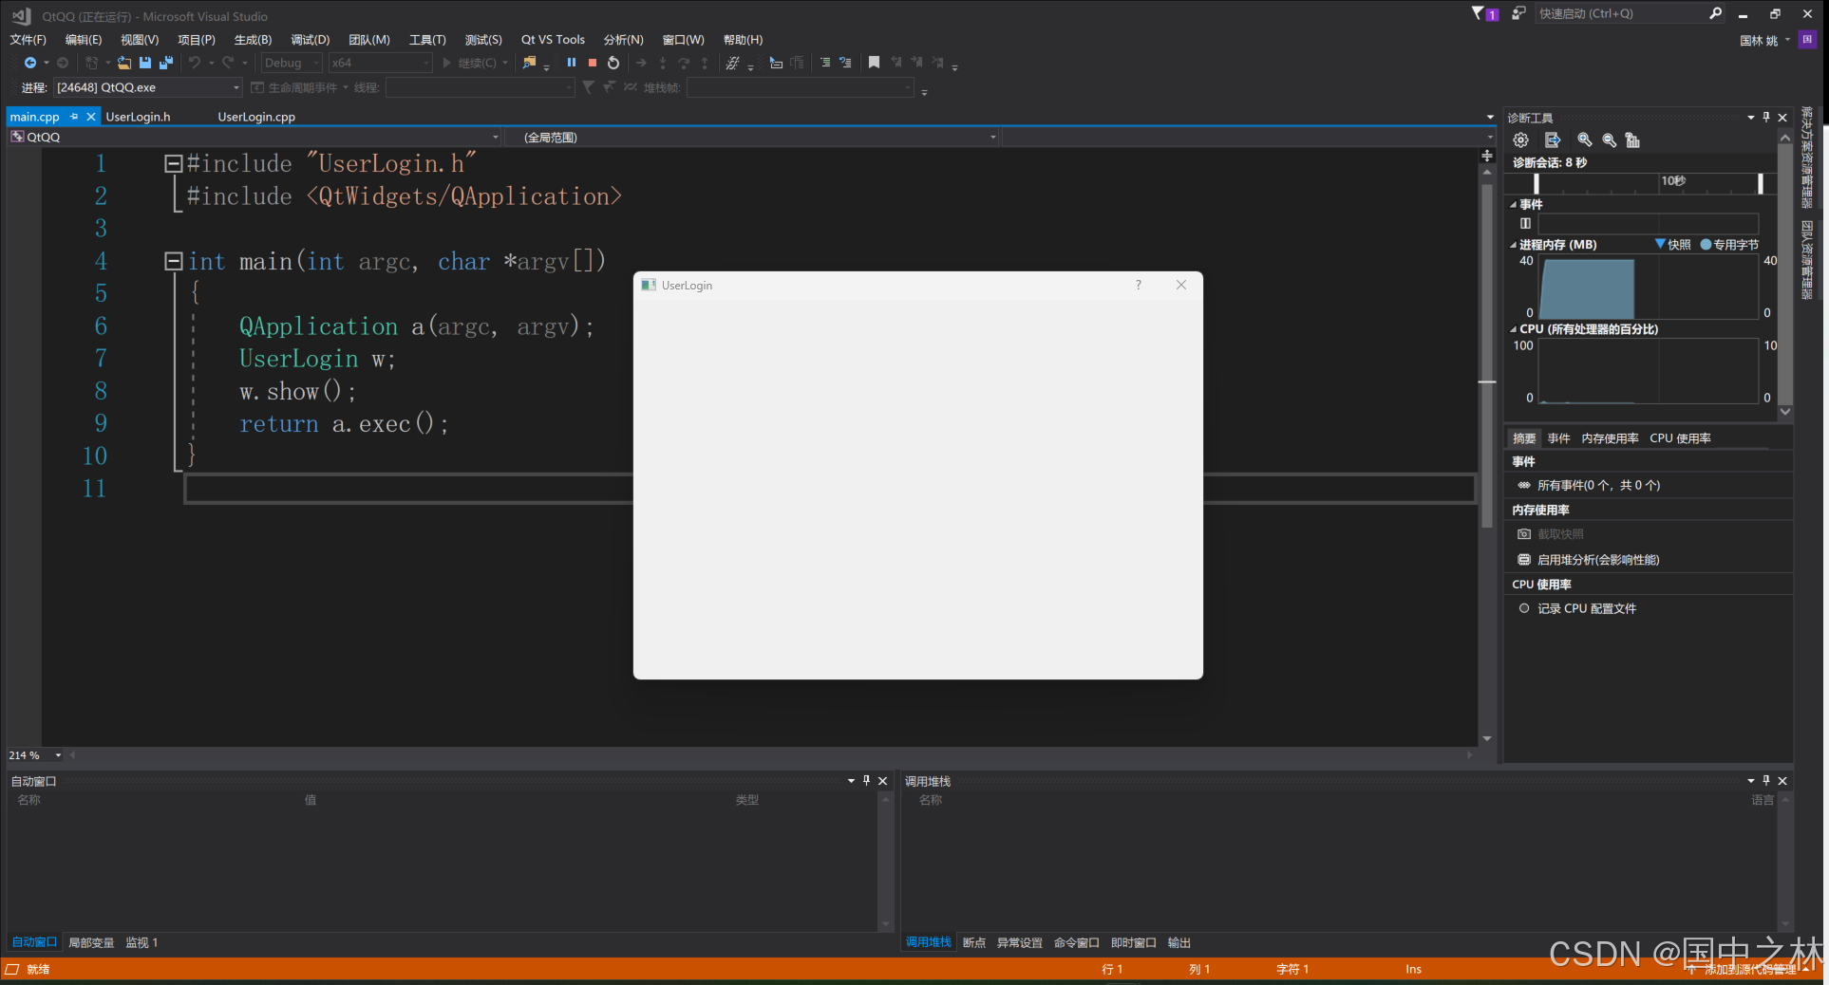
Task: Click the Find in Files toolbar icon
Action: (x=530, y=63)
